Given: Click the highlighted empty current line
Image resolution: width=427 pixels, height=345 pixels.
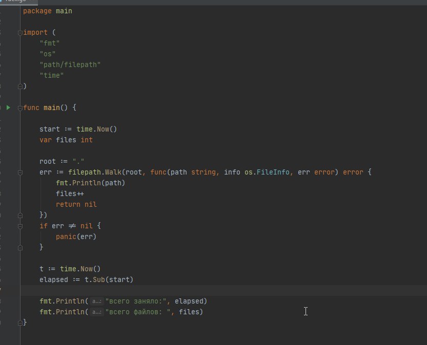Looking at the screenshot, I should (x=223, y=290).
